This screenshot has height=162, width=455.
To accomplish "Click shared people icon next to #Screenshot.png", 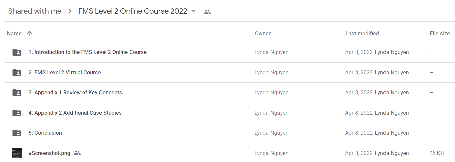I will (x=77, y=153).
